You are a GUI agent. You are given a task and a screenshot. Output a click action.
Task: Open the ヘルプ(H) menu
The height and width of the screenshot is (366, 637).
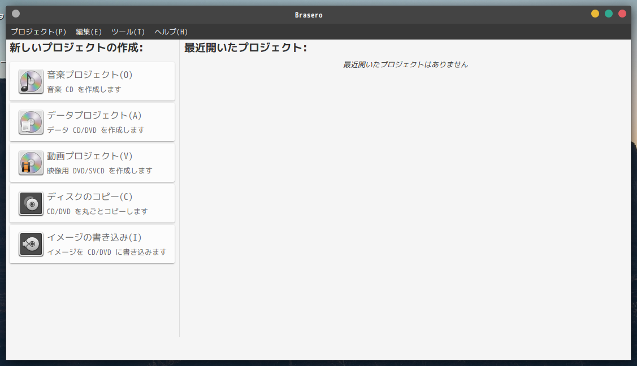point(171,32)
